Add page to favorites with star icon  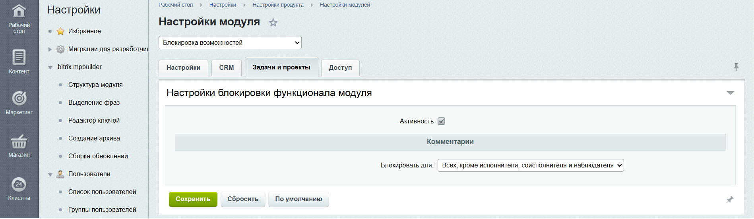point(273,23)
